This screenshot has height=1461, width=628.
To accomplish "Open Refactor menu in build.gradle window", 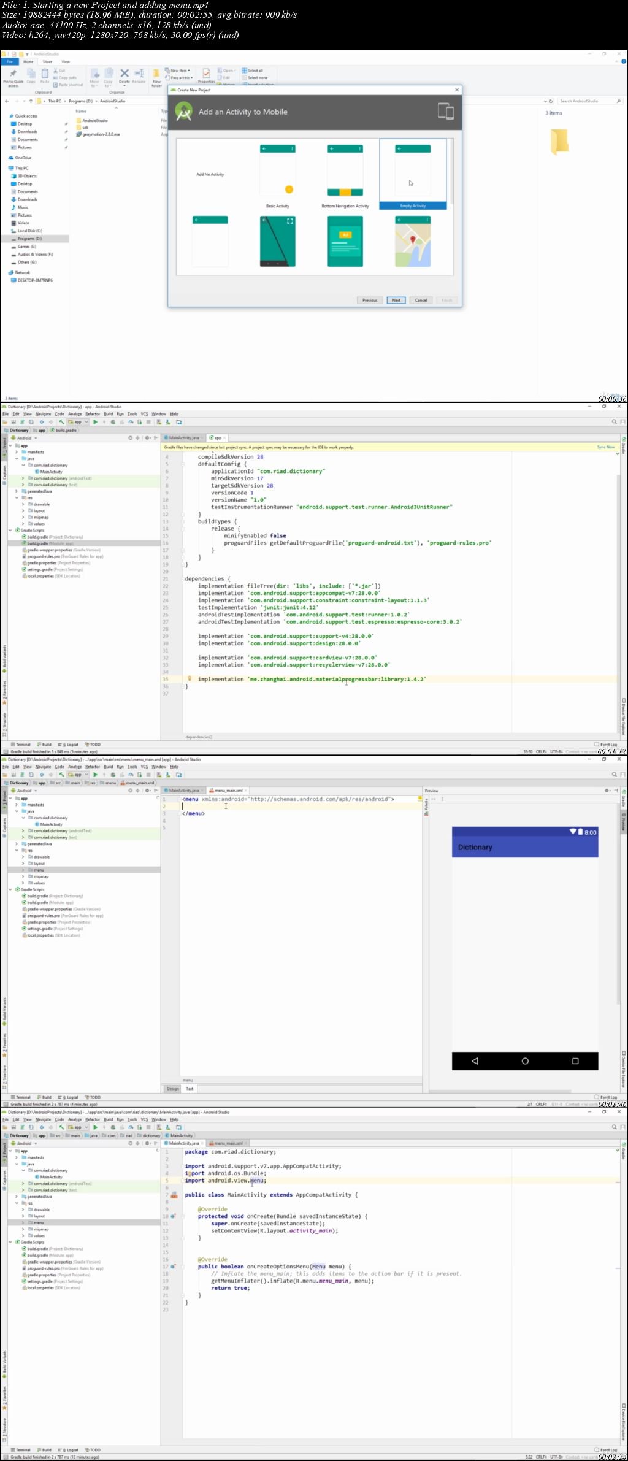I will [x=93, y=414].
